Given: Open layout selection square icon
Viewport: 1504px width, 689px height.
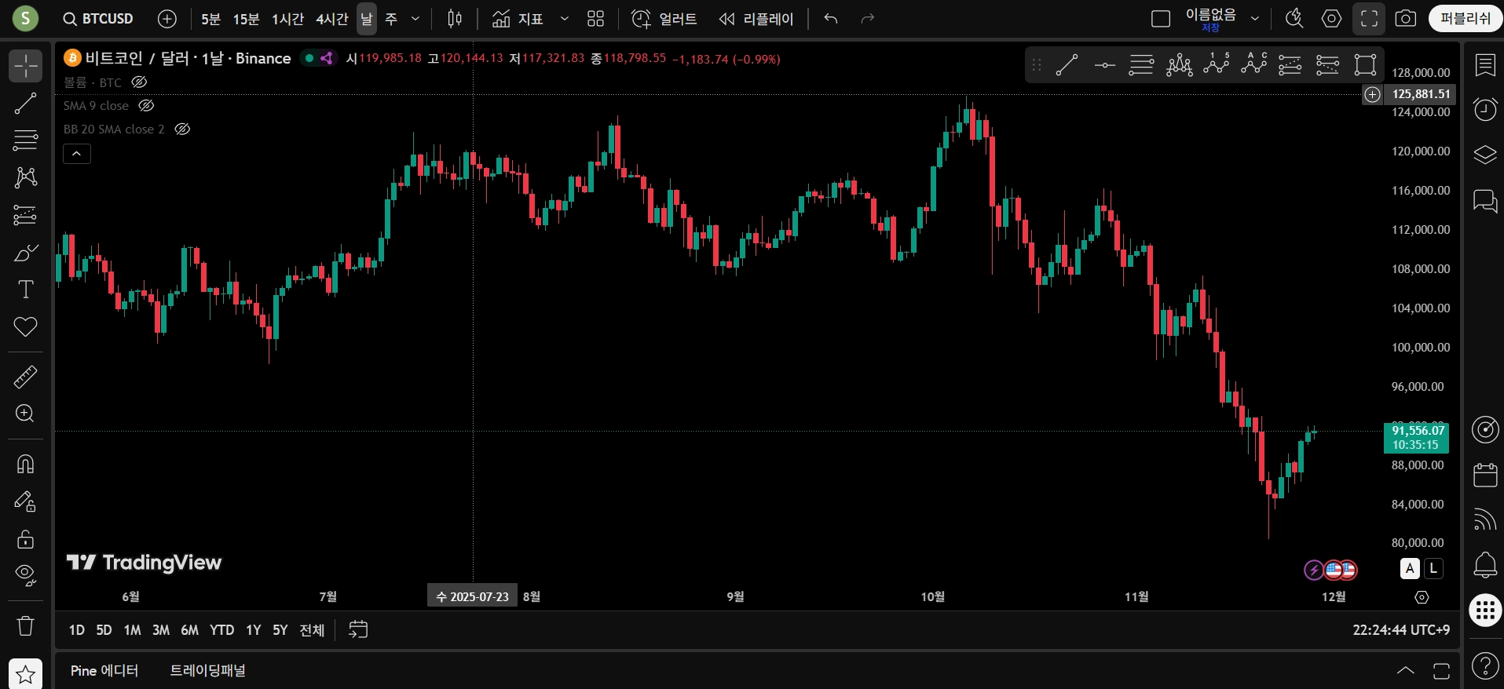Looking at the screenshot, I should coord(1161,19).
